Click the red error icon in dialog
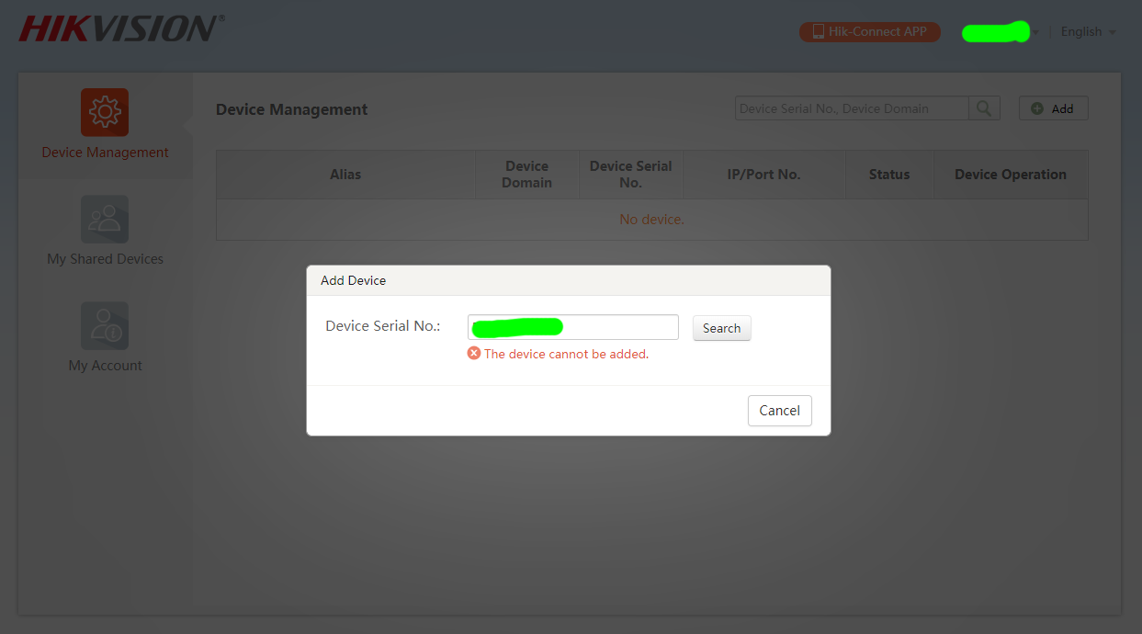Viewport: 1142px width, 634px height. coord(474,353)
